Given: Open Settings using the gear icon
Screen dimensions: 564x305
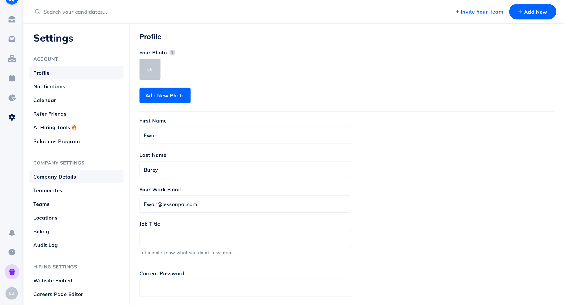Looking at the screenshot, I should click(12, 117).
